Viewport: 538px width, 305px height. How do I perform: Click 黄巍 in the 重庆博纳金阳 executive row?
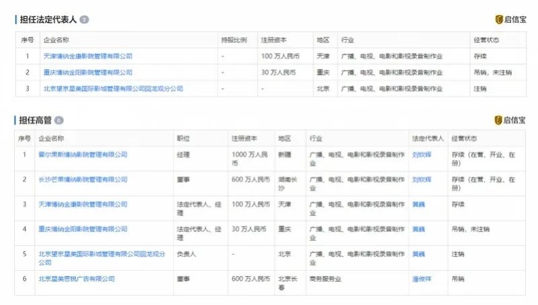(418, 229)
